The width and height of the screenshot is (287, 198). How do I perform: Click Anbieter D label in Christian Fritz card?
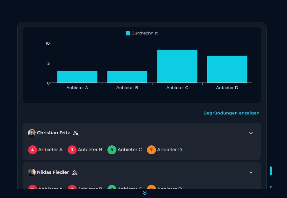tap(170, 150)
